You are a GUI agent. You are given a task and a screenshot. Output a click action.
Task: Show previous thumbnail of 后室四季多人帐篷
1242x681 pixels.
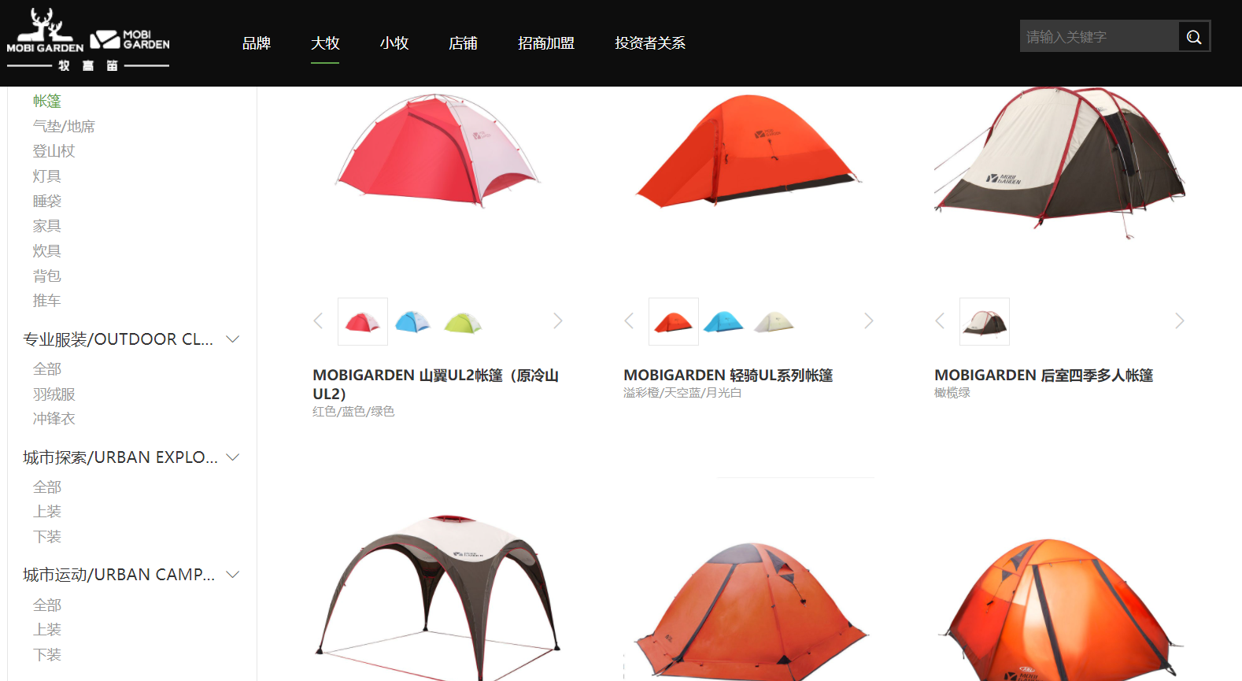[940, 320]
